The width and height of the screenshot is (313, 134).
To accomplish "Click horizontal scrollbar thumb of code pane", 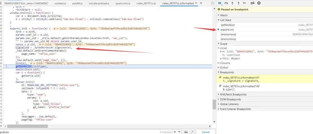I will (x=28, y=126).
